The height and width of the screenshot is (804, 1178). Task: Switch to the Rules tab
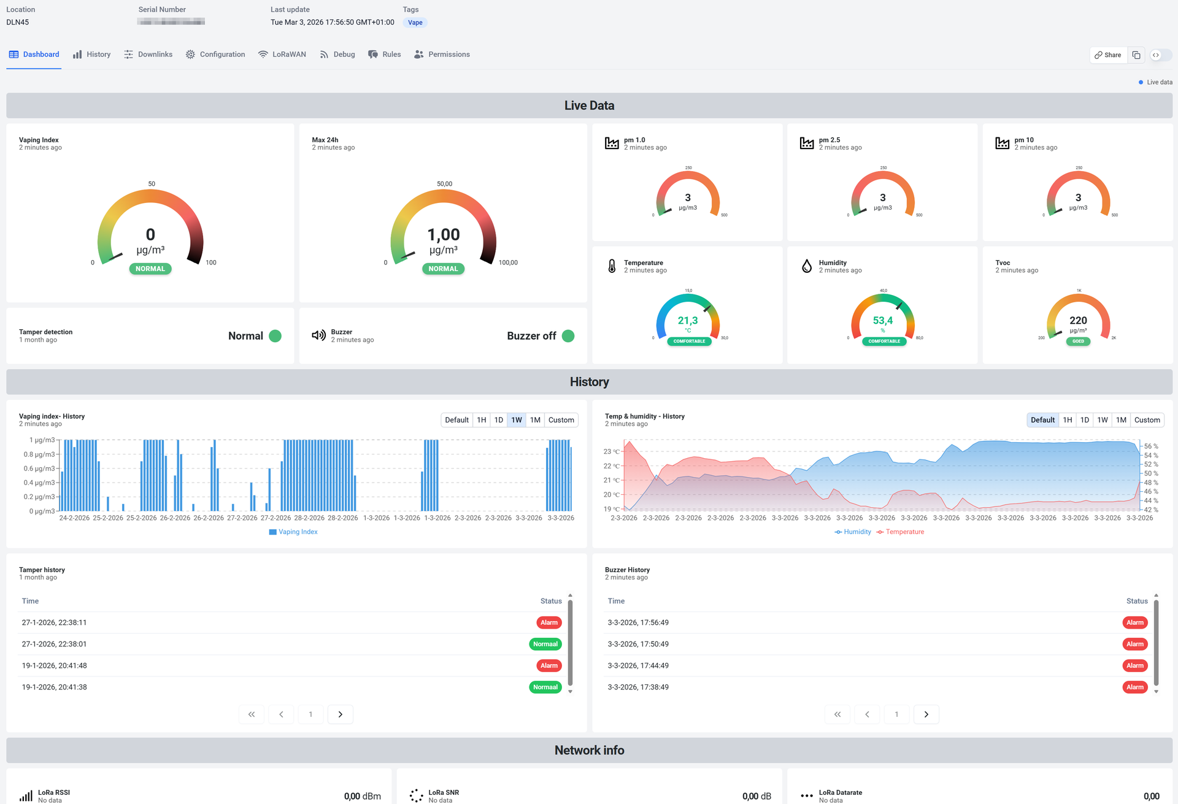385,55
